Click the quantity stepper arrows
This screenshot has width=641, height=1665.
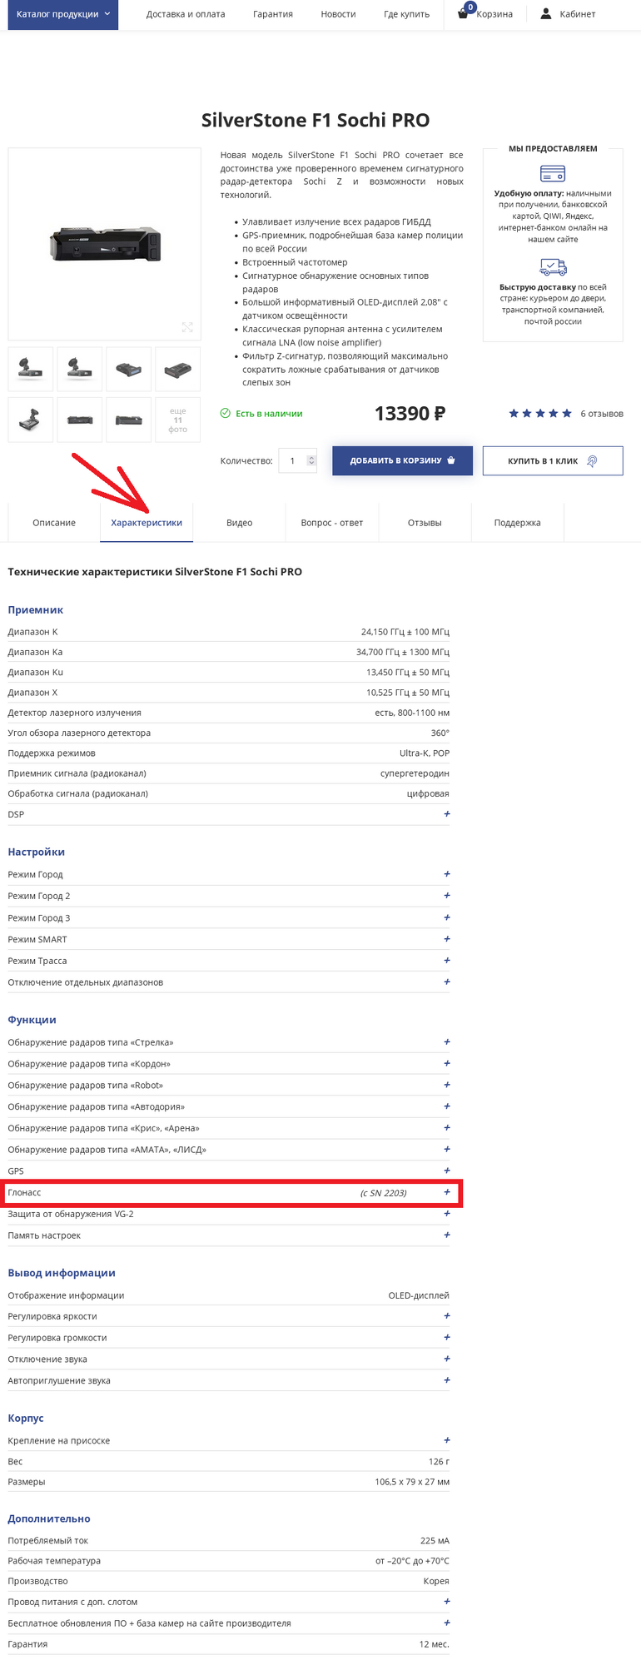[x=311, y=460]
